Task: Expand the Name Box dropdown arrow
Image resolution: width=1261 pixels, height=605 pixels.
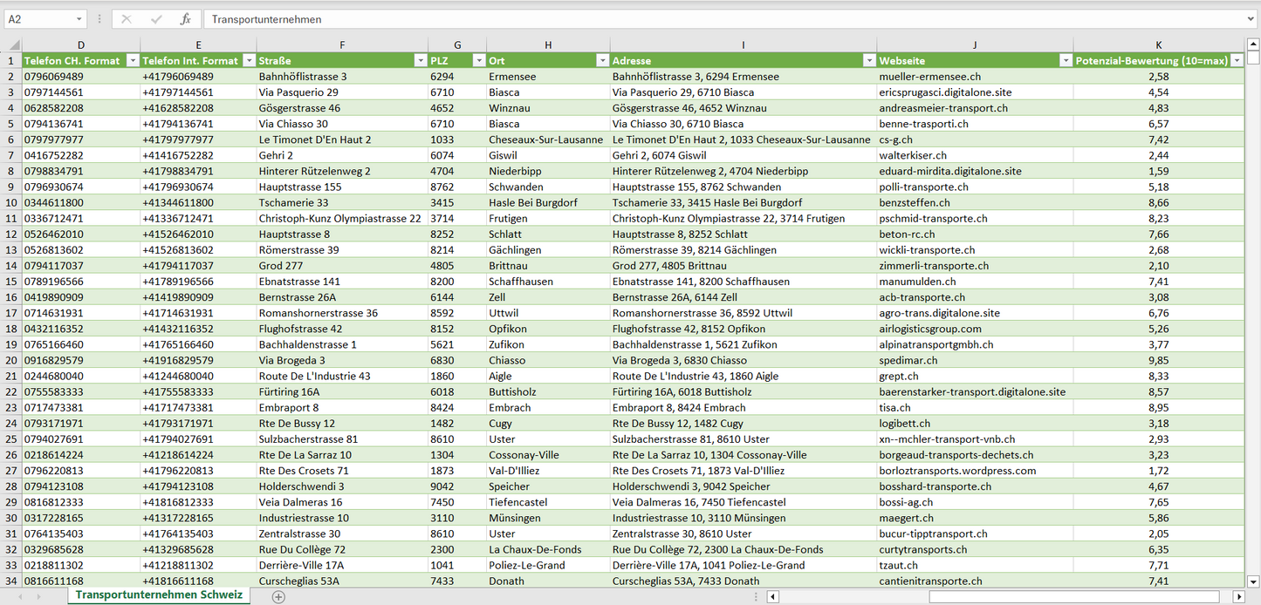Action: click(x=79, y=19)
